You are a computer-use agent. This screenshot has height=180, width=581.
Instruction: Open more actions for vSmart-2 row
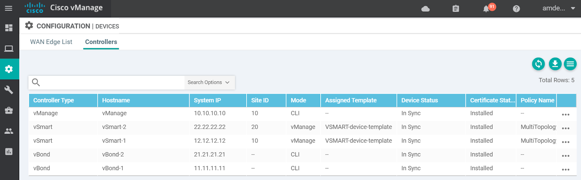coord(565,128)
